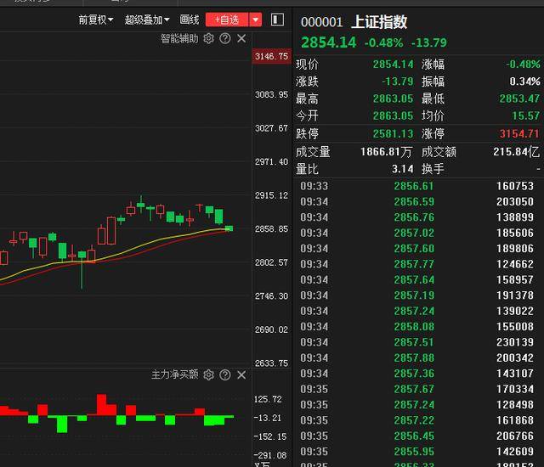Screen dimensions: 544x467
Task: Expand the arrow next to +自选
Action: pyautogui.click(x=256, y=20)
